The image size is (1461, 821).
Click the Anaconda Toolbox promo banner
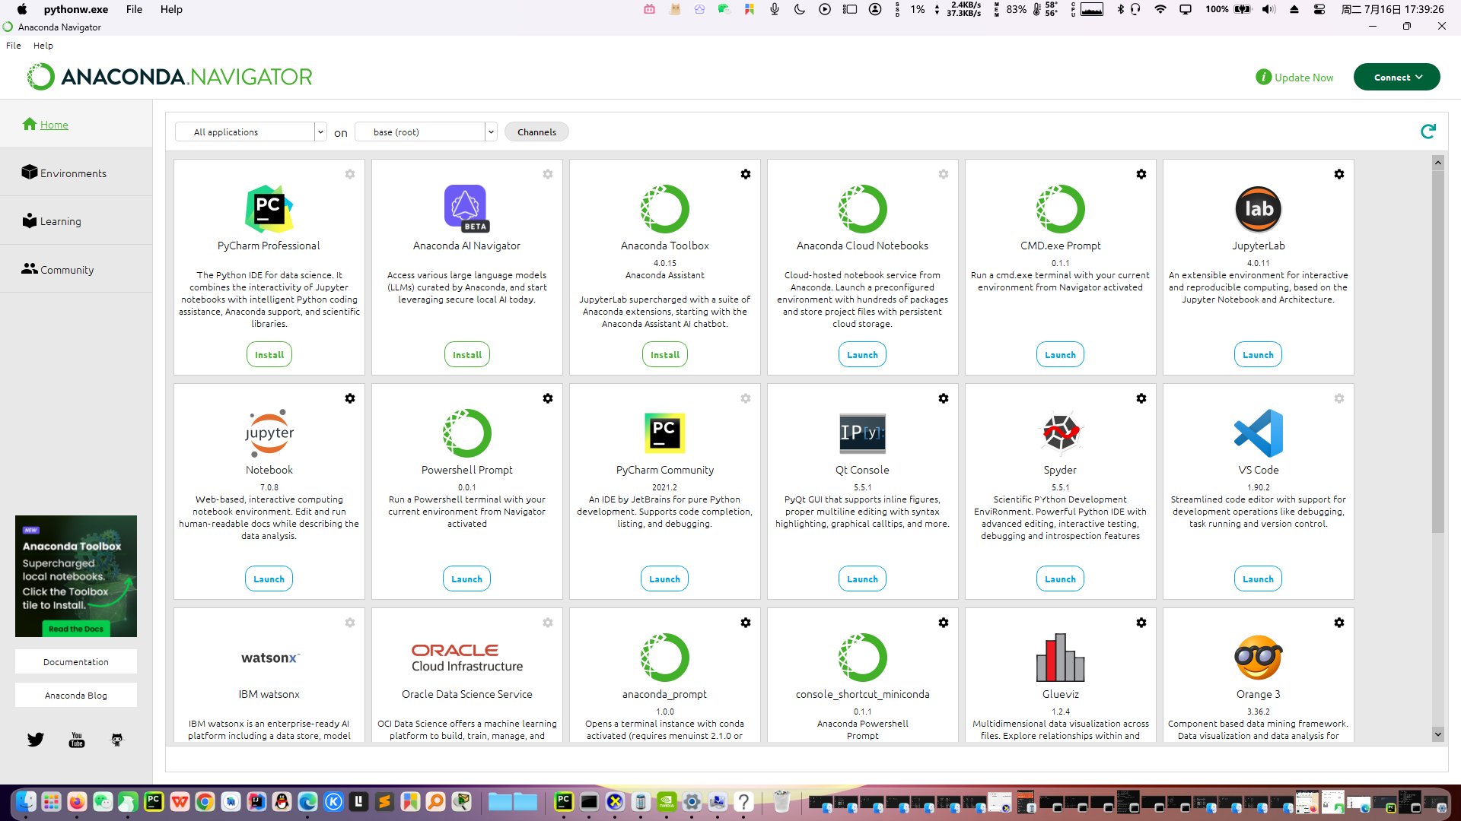(x=76, y=576)
